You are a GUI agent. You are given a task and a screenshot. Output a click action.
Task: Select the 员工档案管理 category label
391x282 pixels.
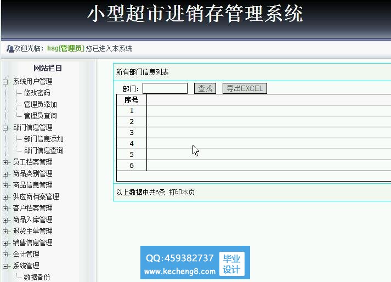[33, 162]
